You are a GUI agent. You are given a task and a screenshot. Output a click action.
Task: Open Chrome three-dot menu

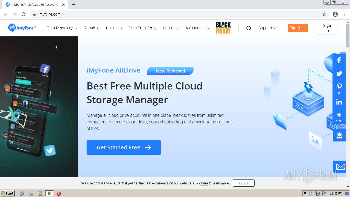pyautogui.click(x=344, y=14)
